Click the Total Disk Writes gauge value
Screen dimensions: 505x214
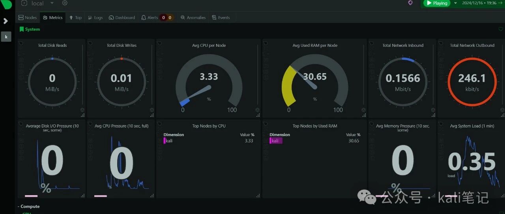coord(121,78)
